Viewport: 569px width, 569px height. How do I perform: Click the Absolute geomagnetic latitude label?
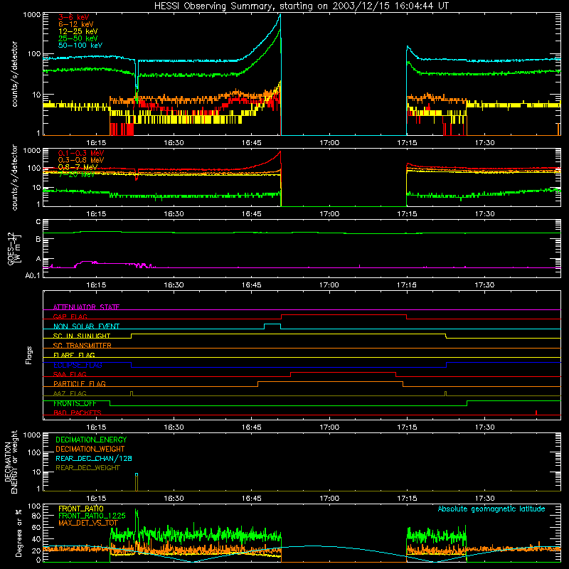(x=491, y=509)
